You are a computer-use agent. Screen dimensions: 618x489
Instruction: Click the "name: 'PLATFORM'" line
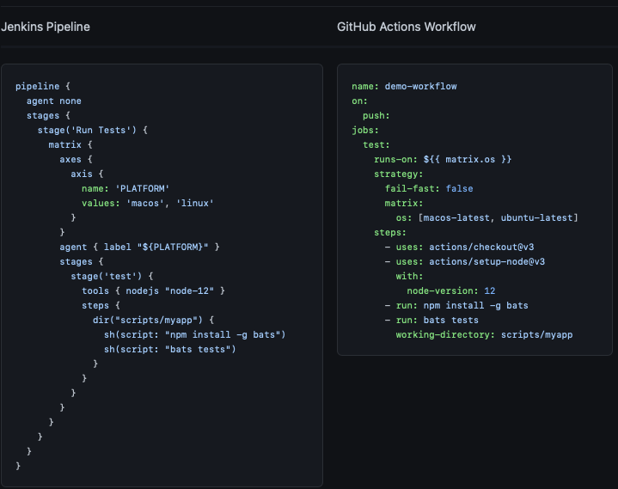(x=125, y=188)
